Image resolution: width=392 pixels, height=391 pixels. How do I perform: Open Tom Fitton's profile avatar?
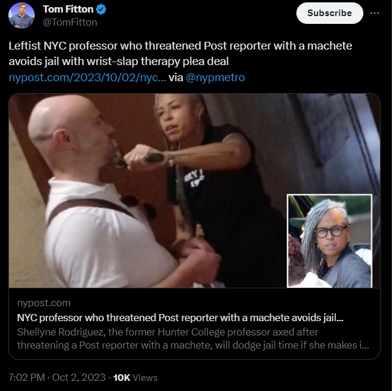click(x=22, y=16)
